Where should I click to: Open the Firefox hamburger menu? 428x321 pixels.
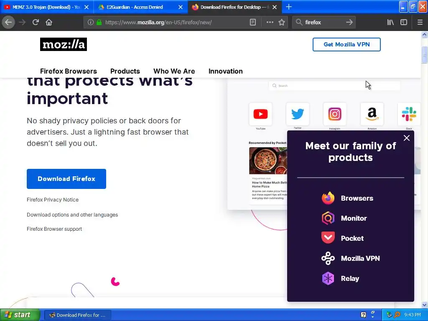[420, 23]
